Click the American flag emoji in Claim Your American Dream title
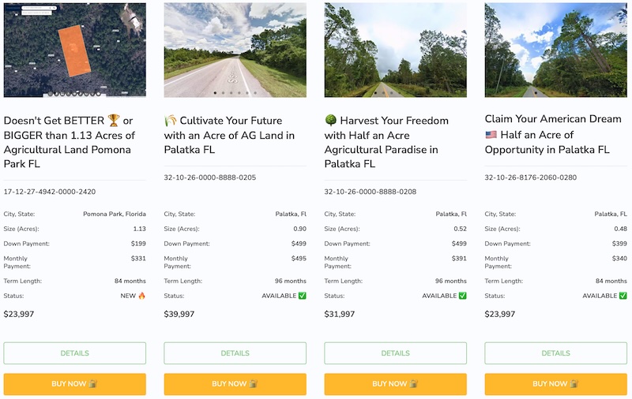This screenshot has width=632, height=399. pos(491,134)
